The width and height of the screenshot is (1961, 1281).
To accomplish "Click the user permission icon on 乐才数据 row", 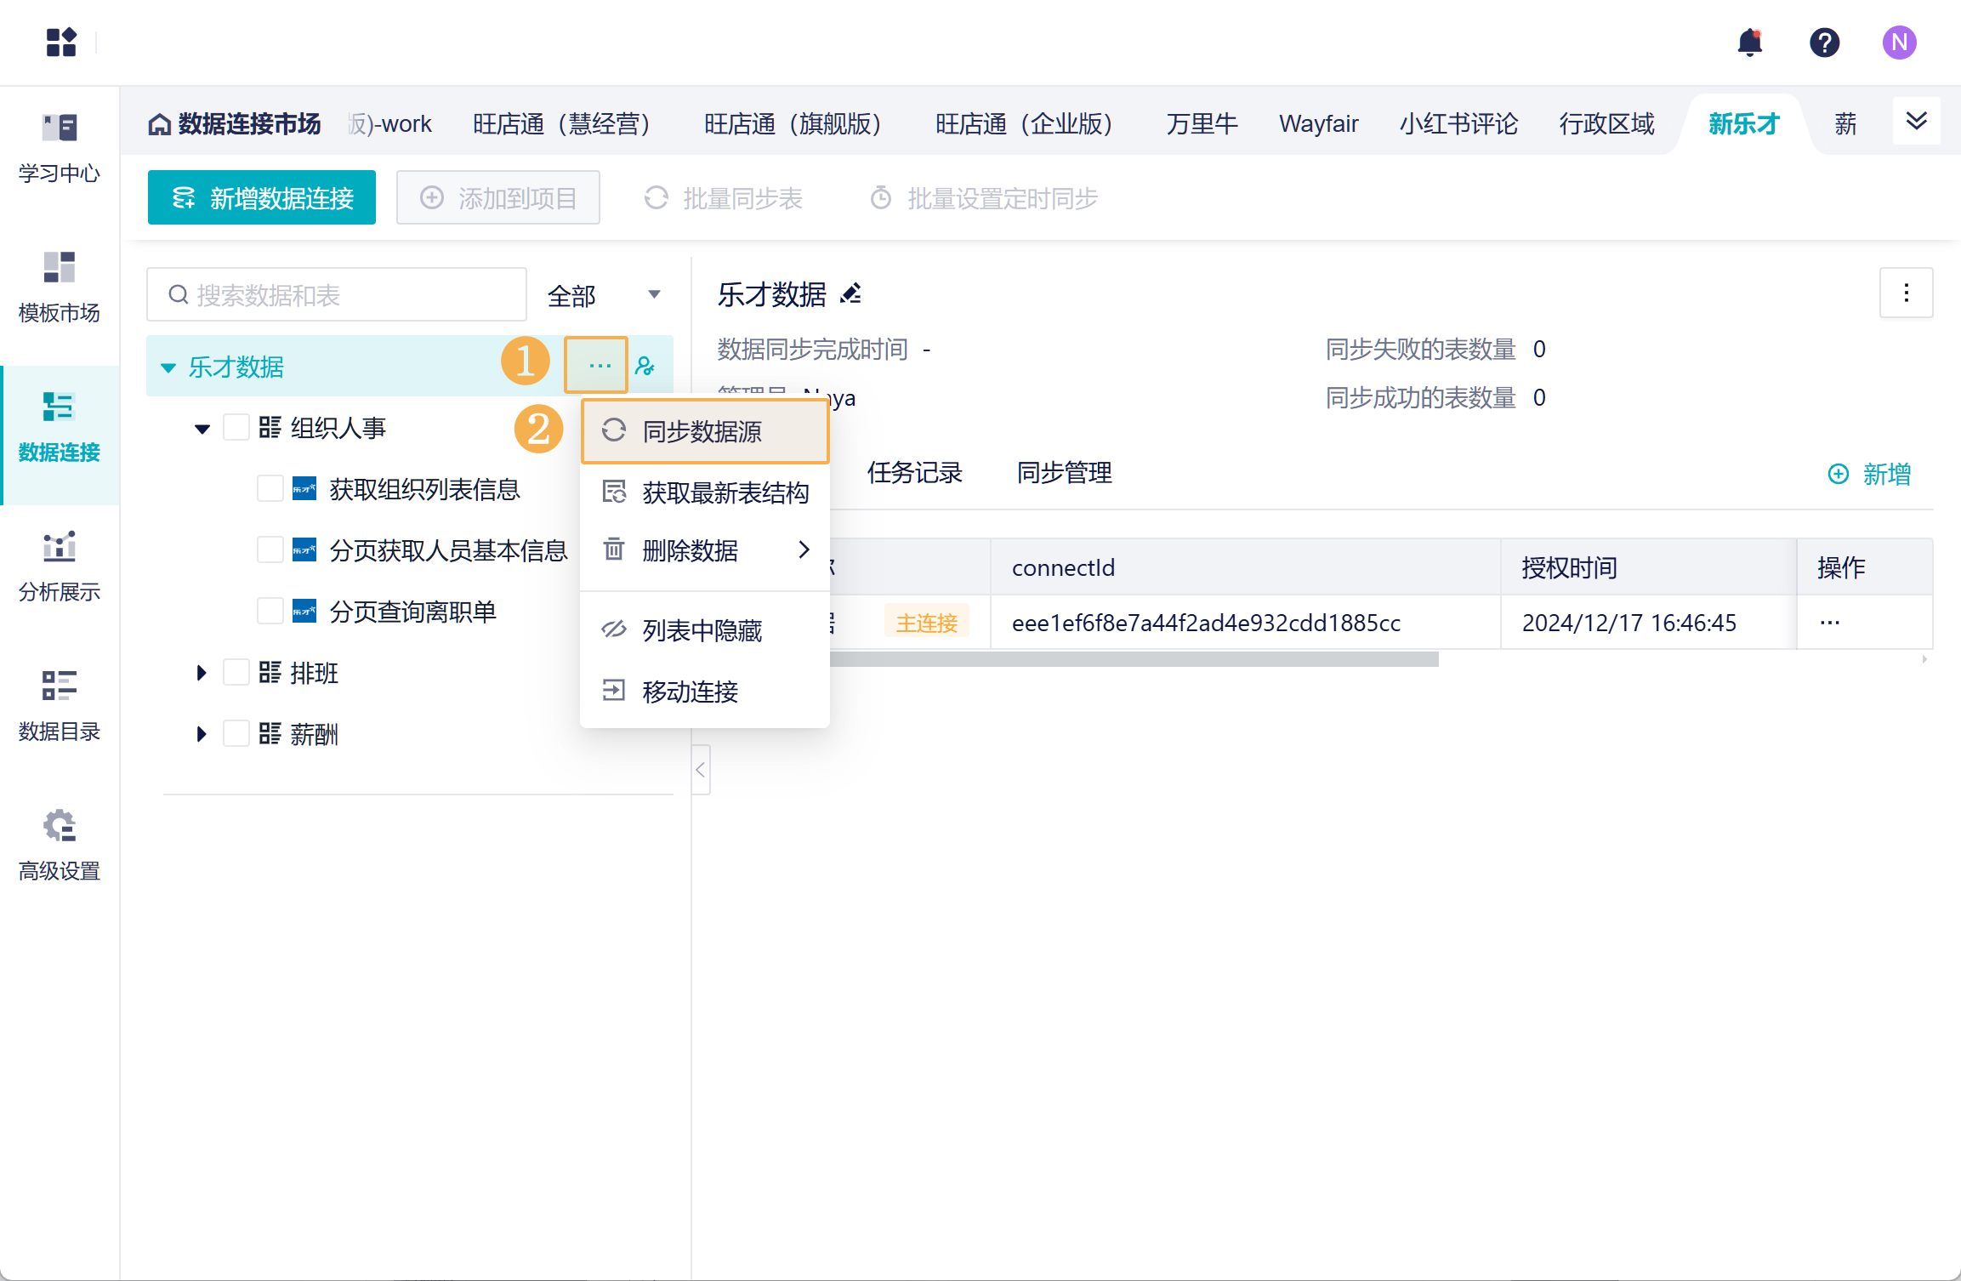I will (645, 367).
